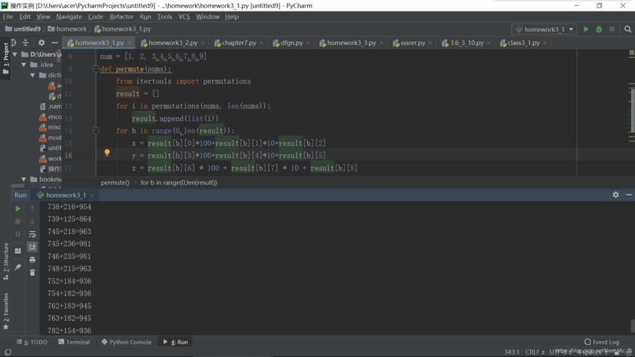Open the Refactor menu
The height and width of the screenshot is (357, 635).
121,16
